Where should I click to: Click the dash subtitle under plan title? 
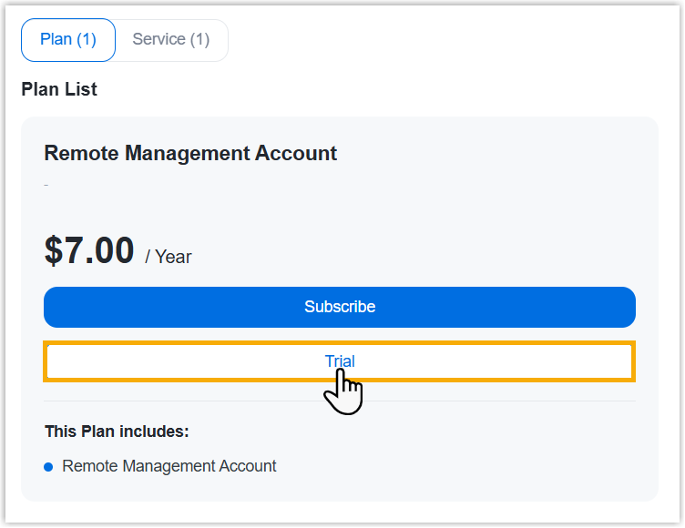(46, 185)
